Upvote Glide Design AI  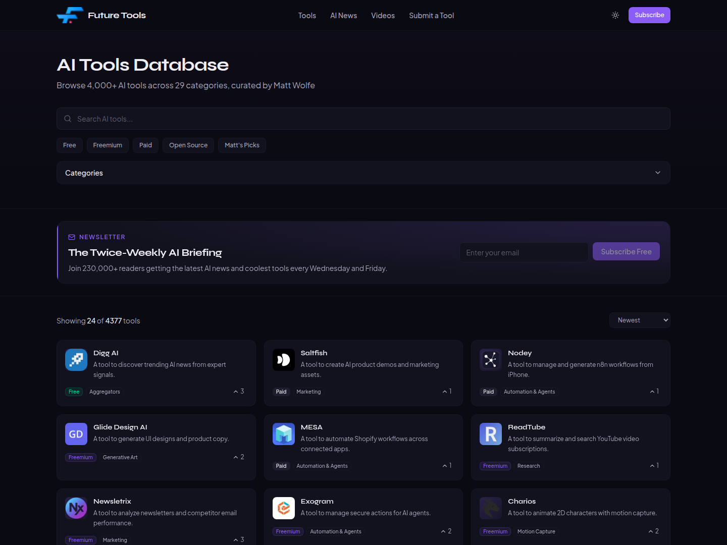pos(239,457)
